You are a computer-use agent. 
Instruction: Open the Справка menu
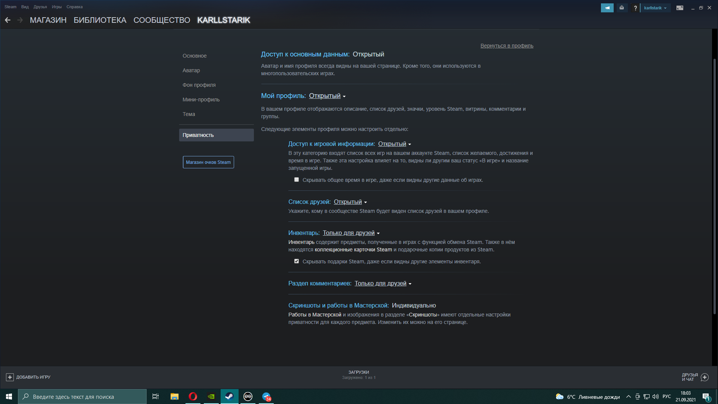(x=74, y=7)
